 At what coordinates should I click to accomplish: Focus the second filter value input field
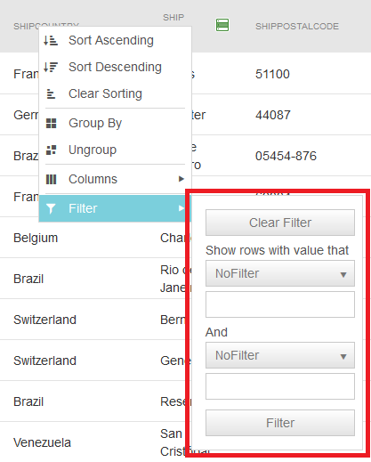(280, 386)
